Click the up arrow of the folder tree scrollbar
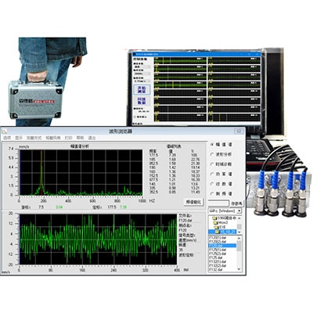The width and height of the screenshot is (313, 313). click(239, 218)
